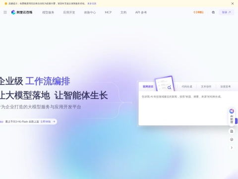Click the document search illustration
The height and width of the screenshot is (179, 238).
pos(165,84)
